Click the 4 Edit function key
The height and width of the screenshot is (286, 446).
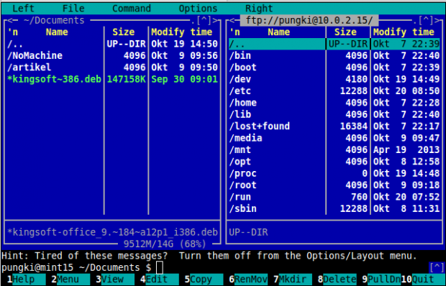click(159, 280)
